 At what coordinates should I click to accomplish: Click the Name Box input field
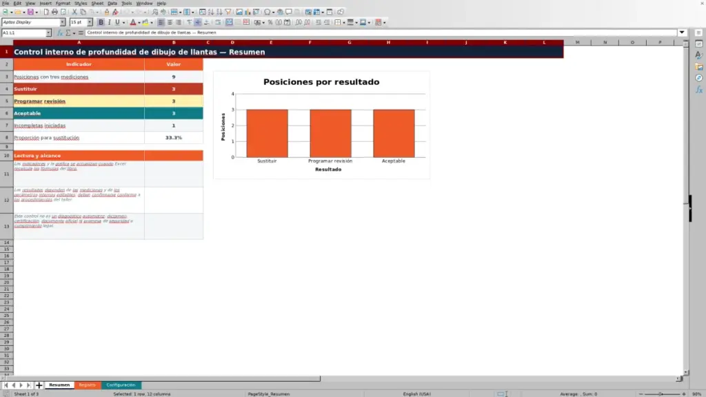[x=24, y=32]
